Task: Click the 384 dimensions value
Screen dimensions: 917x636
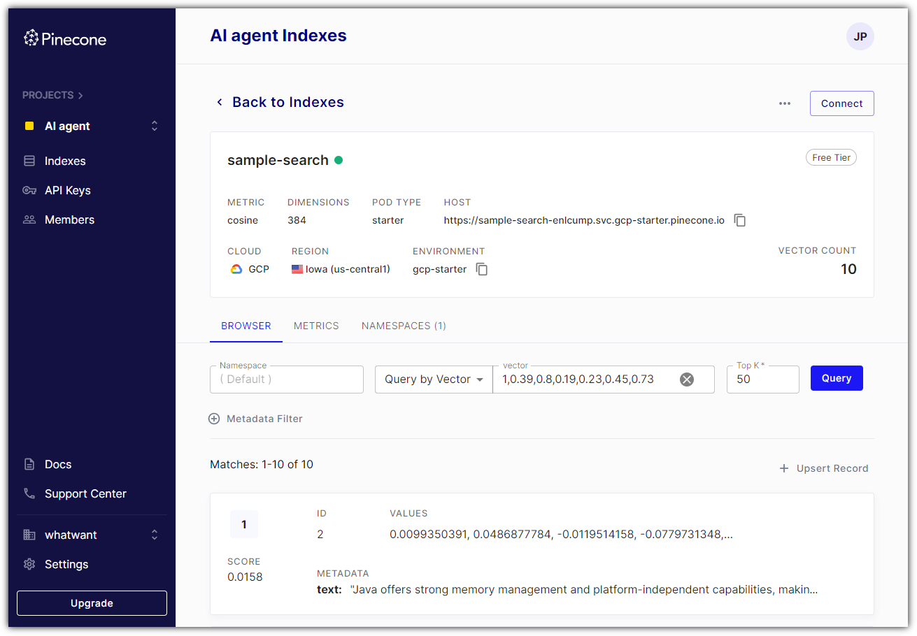Action: (297, 220)
